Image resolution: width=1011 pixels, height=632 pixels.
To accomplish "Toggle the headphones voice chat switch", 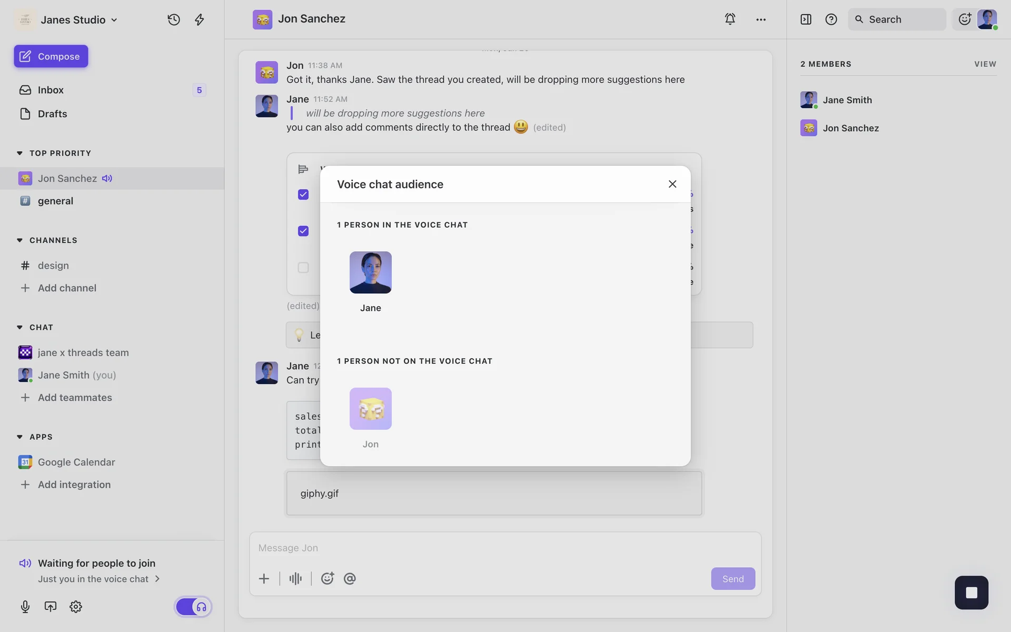I will pyautogui.click(x=193, y=607).
